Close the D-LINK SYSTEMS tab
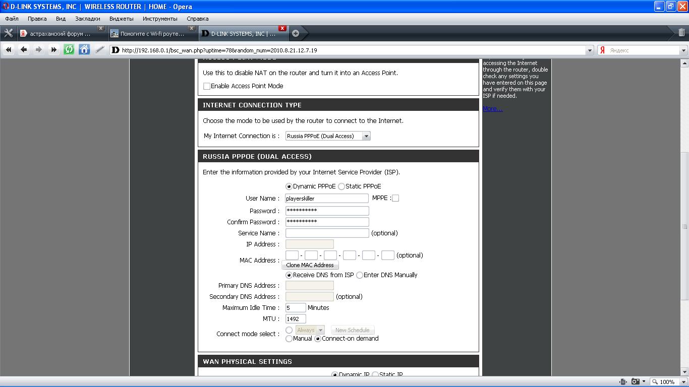 (282, 28)
